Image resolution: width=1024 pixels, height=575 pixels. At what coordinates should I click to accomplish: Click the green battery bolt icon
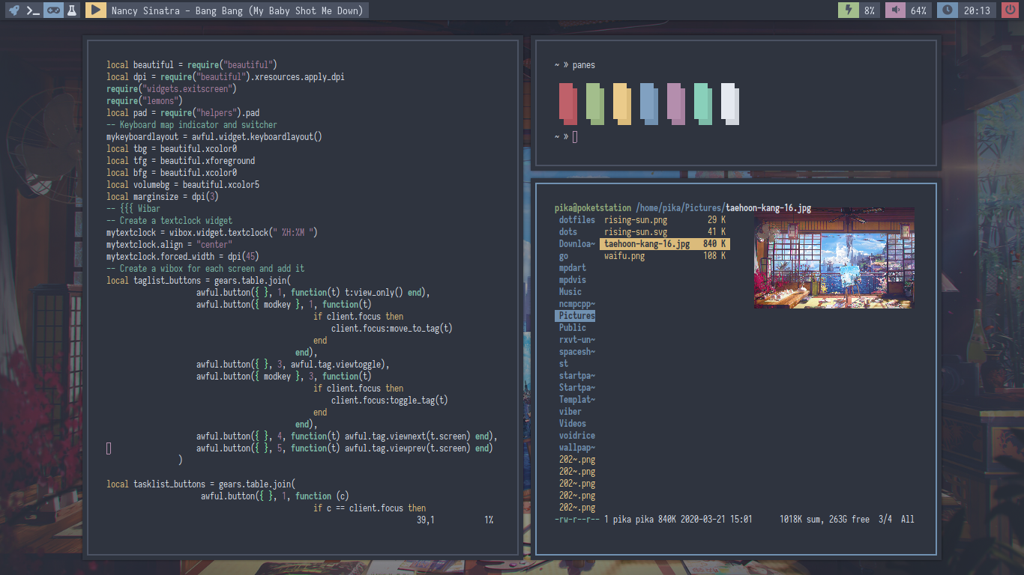849,10
